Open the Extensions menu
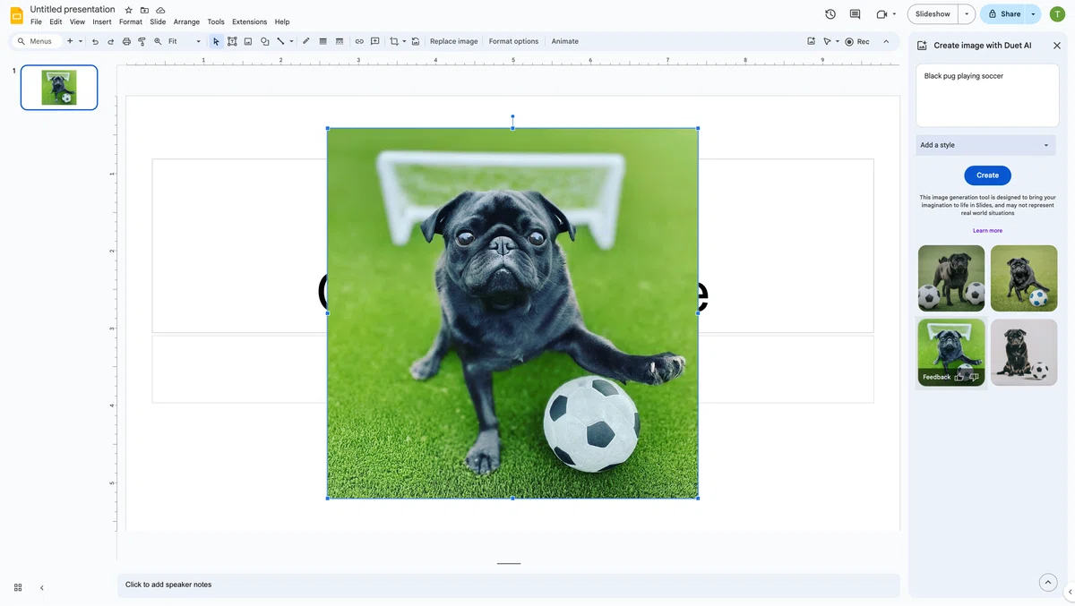1075x606 pixels. (249, 21)
